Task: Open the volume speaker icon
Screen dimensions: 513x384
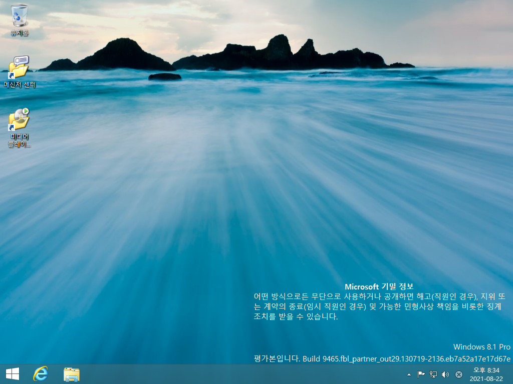Action: [445, 374]
